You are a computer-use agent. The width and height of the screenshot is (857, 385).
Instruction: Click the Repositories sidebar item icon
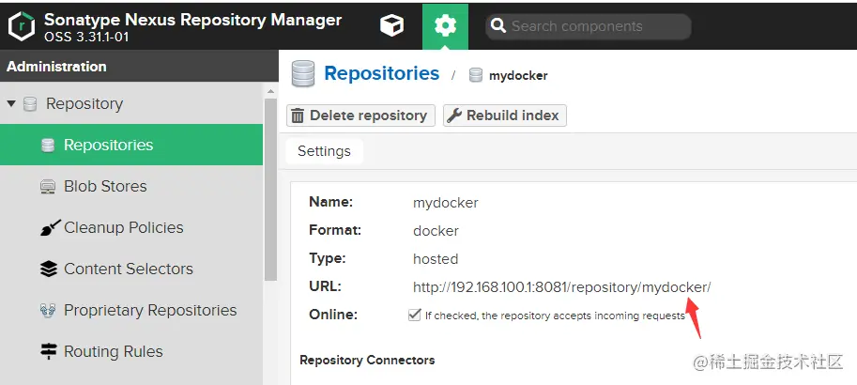[x=48, y=145]
